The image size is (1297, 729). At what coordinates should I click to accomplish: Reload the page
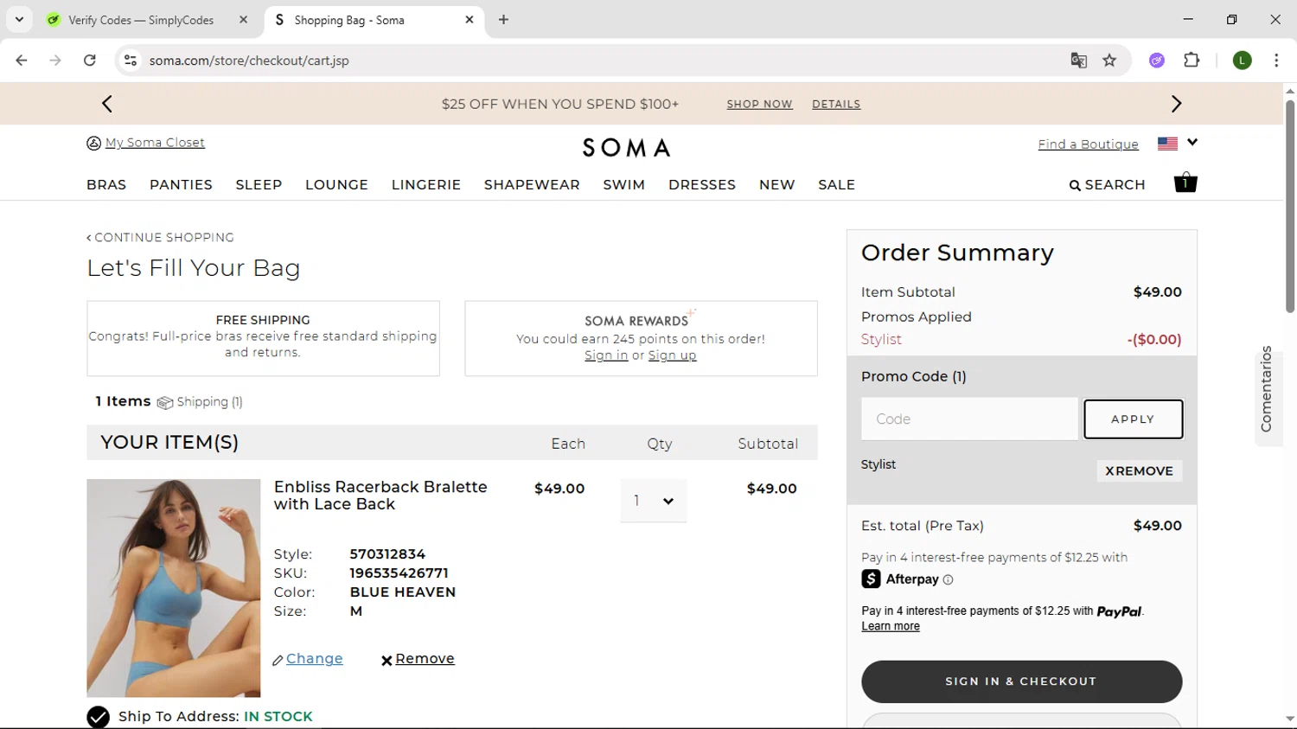click(90, 61)
